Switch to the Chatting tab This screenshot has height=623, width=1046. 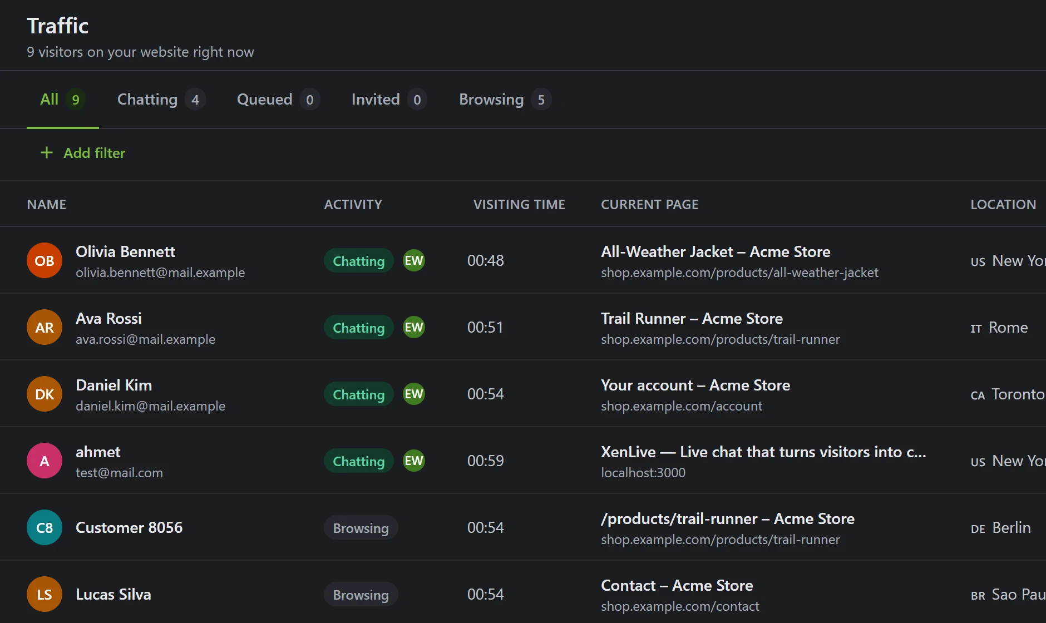point(161,100)
